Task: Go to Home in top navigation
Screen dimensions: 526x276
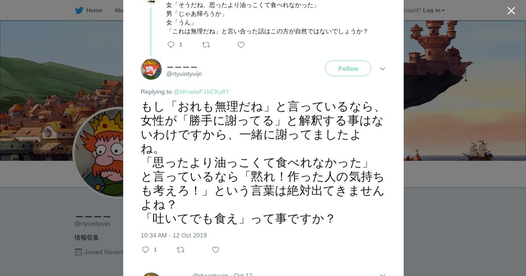Action: (x=94, y=11)
